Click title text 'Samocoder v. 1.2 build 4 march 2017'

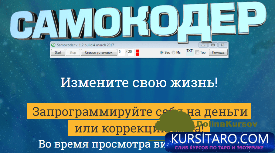85,45
